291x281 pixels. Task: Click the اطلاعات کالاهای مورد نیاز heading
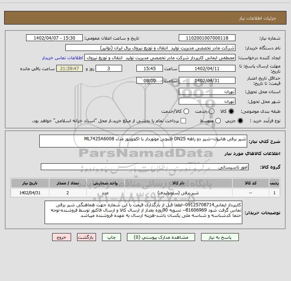[252, 154]
